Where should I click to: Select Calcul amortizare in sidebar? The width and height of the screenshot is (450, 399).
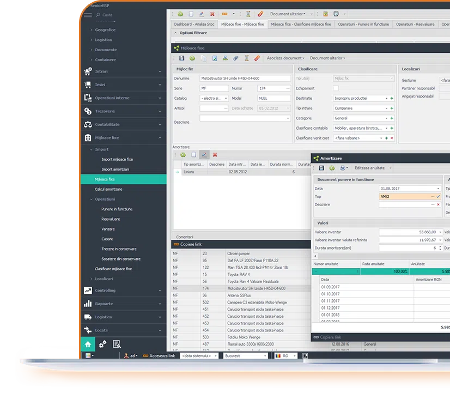point(109,189)
